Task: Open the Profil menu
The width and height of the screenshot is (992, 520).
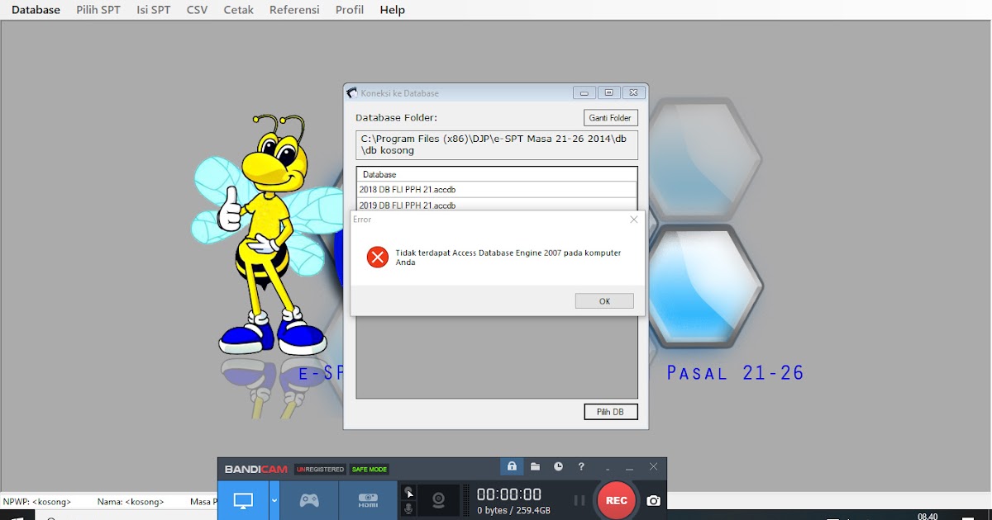Action: pyautogui.click(x=350, y=10)
